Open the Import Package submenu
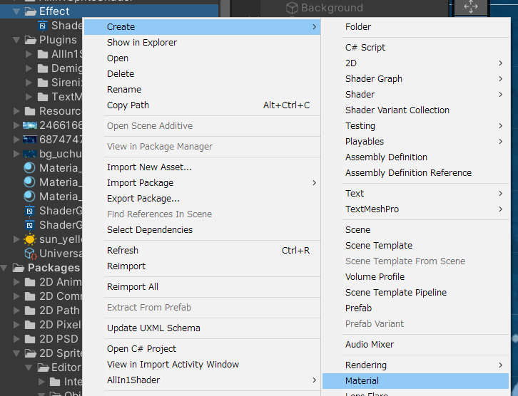 pyautogui.click(x=202, y=182)
